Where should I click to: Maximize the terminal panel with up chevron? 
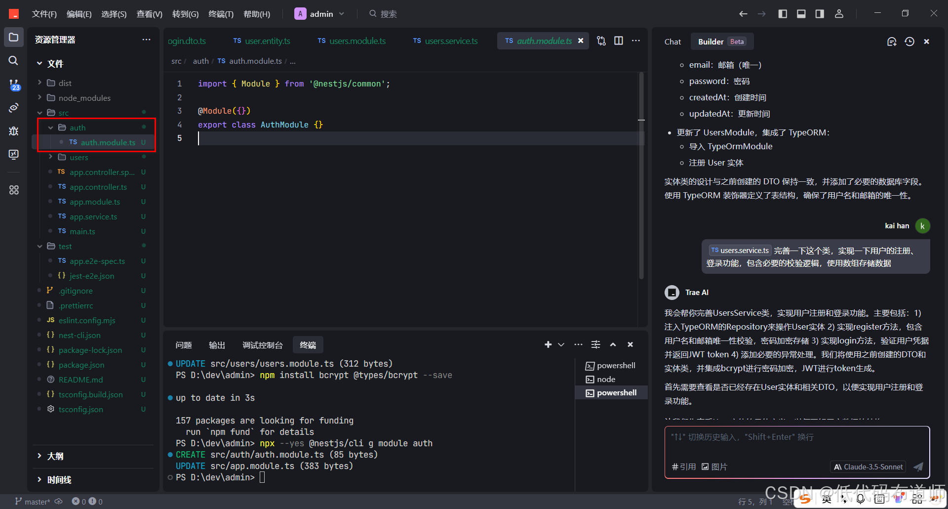(613, 344)
